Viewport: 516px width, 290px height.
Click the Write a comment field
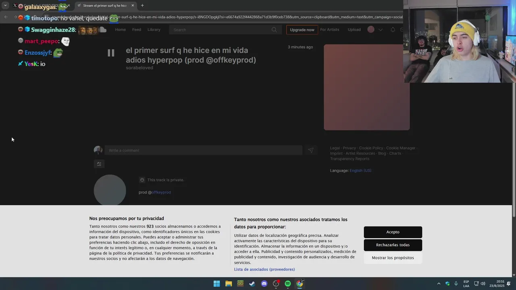point(204,150)
